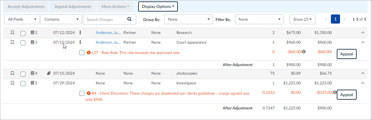Click the book icon for charge 4
This screenshot has width=372, height=120.
(x=32, y=73)
